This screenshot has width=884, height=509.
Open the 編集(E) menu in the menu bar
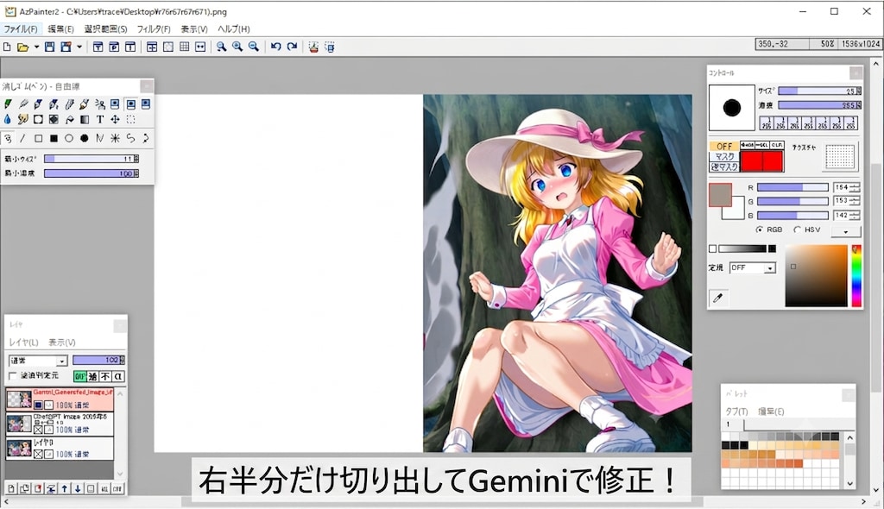coord(60,28)
